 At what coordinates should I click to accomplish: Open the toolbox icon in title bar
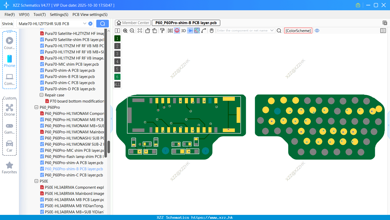pos(358,5)
